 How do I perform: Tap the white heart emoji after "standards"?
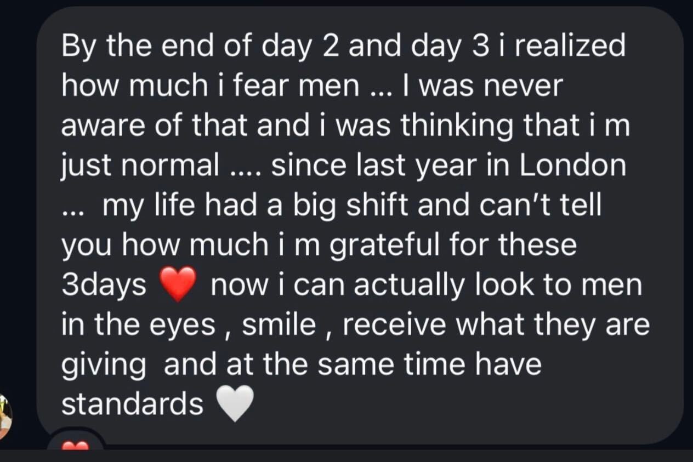[236, 404]
